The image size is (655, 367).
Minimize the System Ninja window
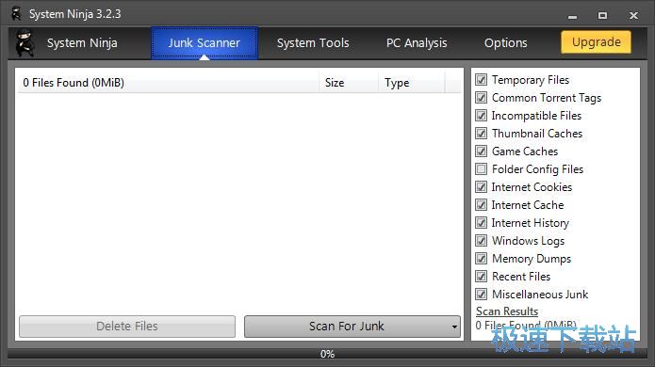[572, 16]
